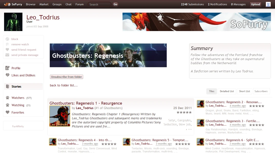Screen dimensions: 275x154
Task: Follow the back to folder list link
Action: (x=64, y=85)
